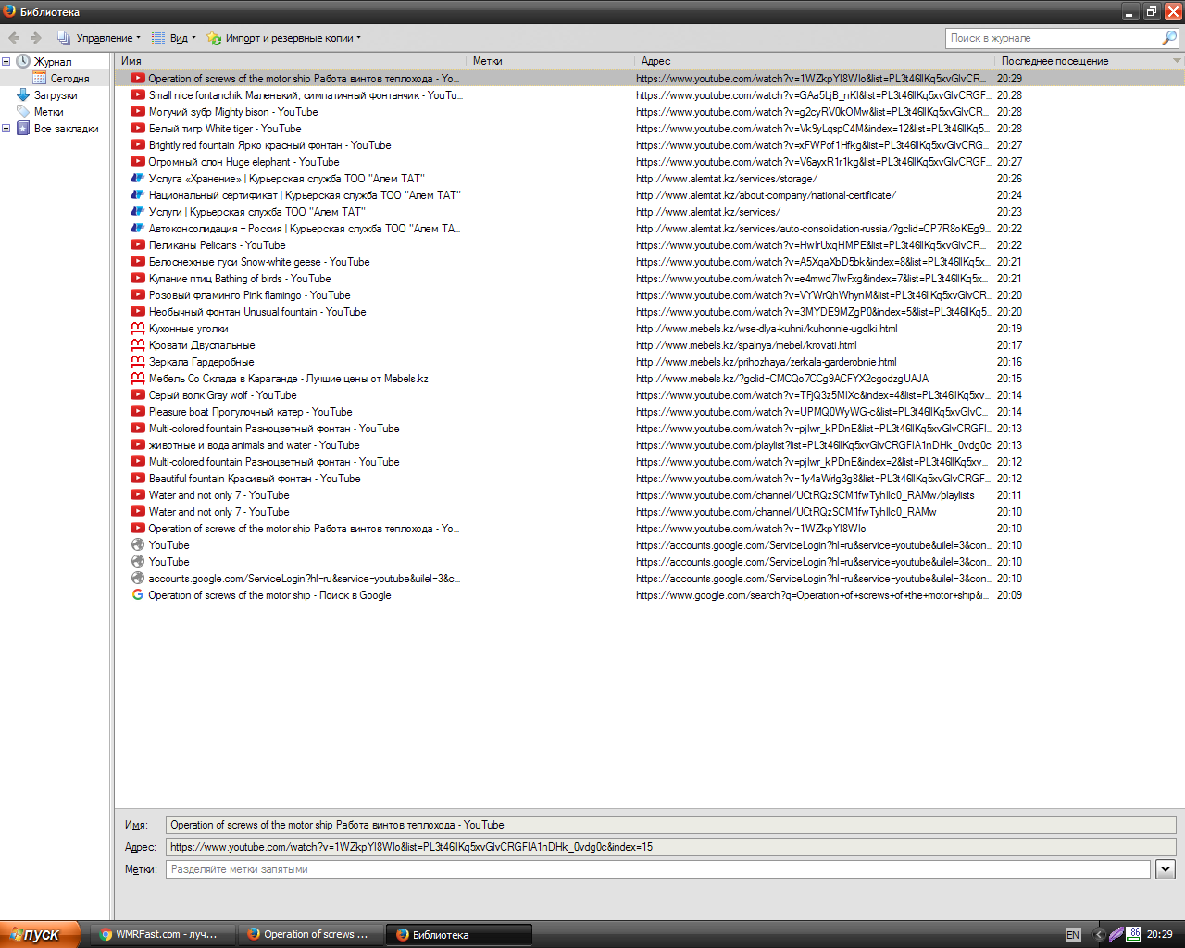Open the пуск Start button
The image size is (1185, 948).
click(x=41, y=934)
